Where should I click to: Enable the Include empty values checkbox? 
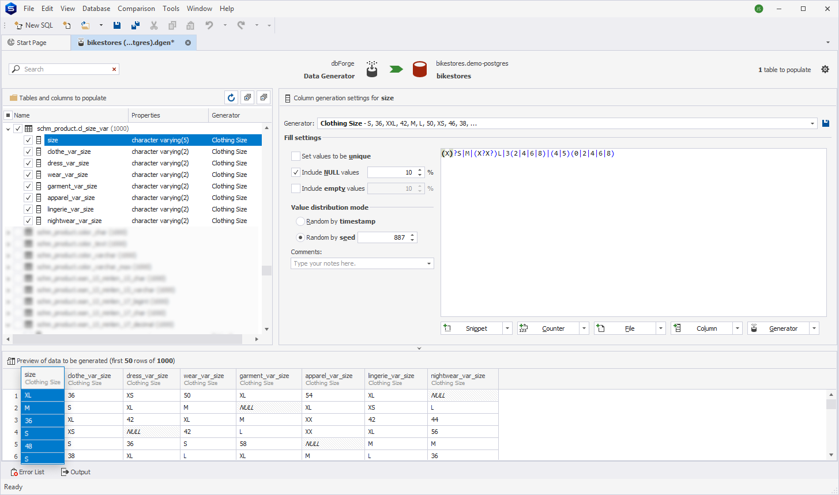click(296, 188)
